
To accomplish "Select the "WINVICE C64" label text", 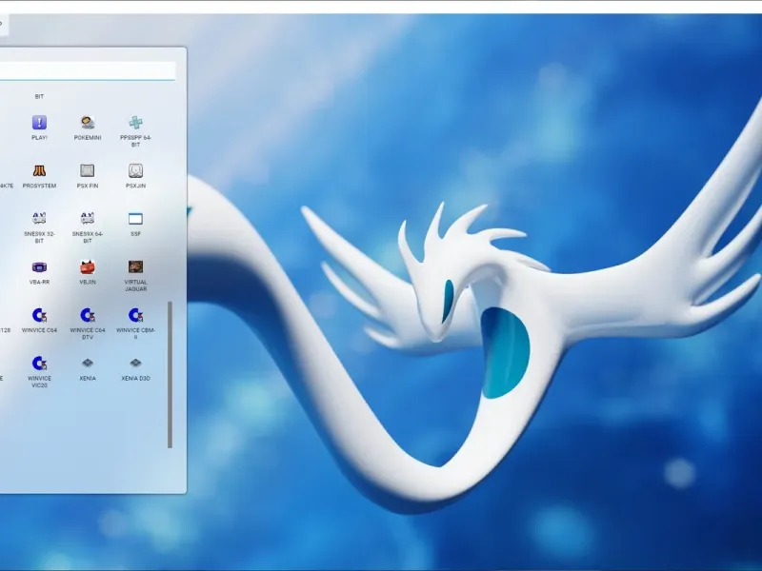I will pyautogui.click(x=39, y=330).
